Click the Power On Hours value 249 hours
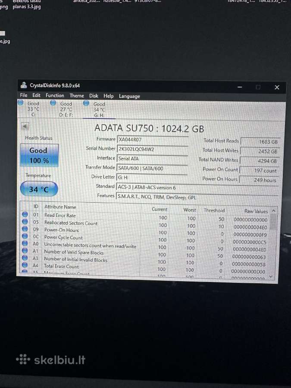 click(259, 180)
